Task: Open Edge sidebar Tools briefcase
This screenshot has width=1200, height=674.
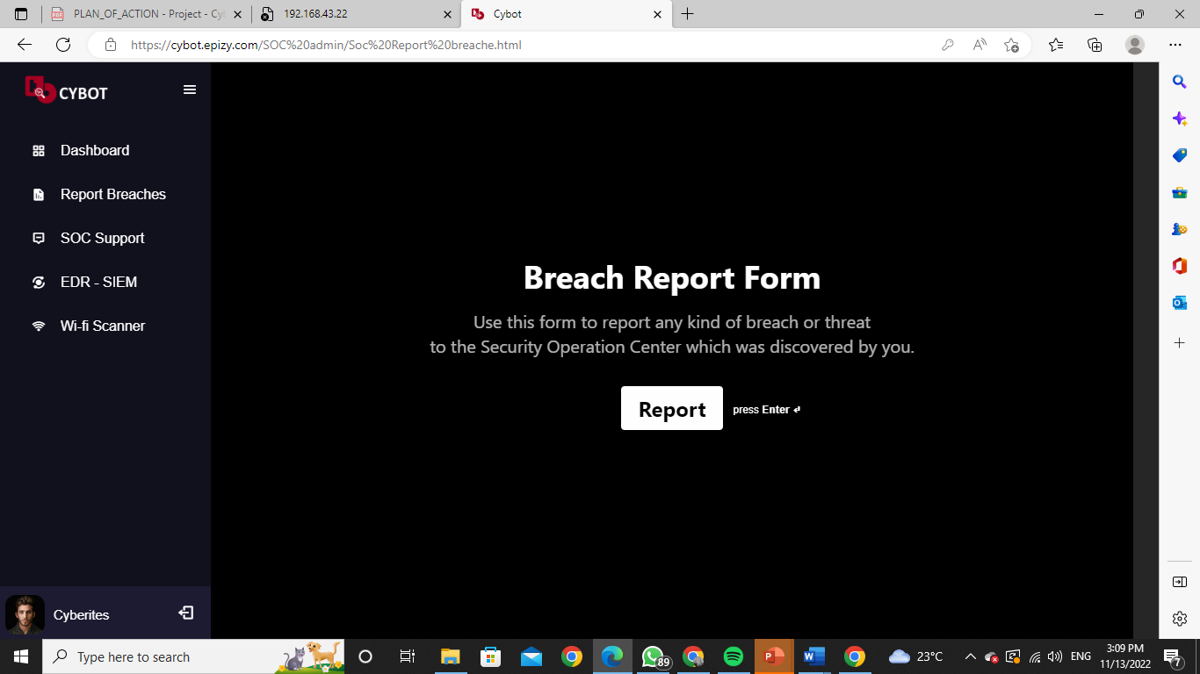Action: click(x=1180, y=192)
